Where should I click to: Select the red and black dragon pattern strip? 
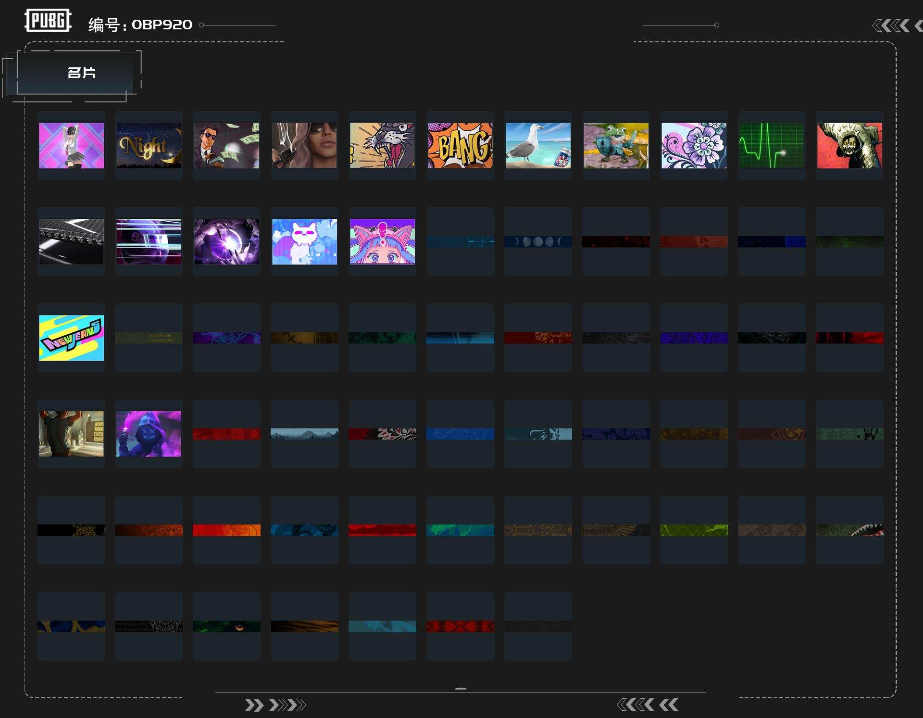pos(382,434)
